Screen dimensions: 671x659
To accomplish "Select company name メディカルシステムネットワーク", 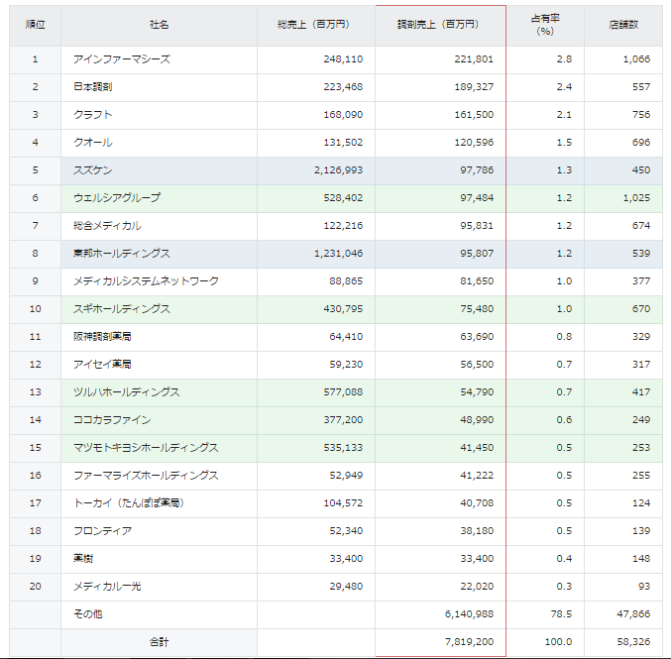I will [x=146, y=281].
